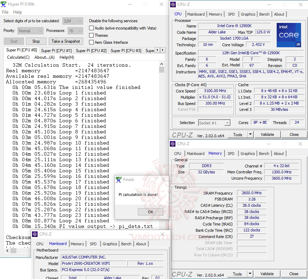Enable the Audio incompatibility service checkbox
This screenshot has width=308, height=279.
91,28
